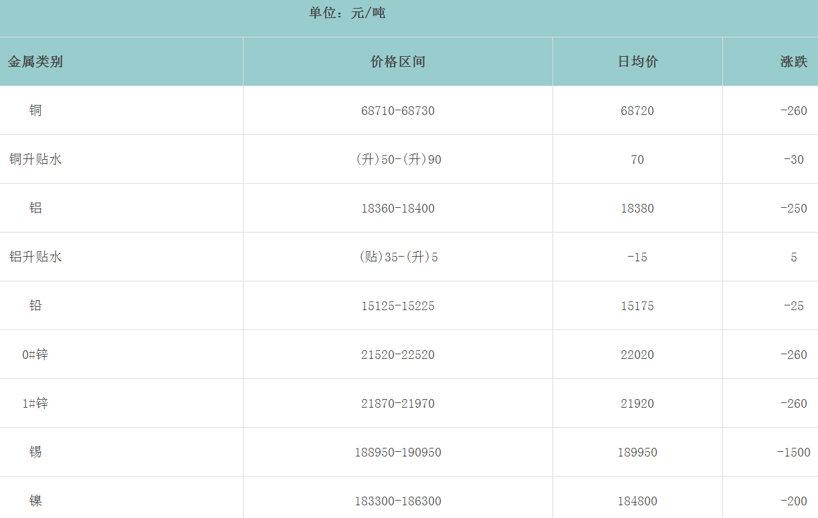Viewport: 818px width, 518px height.
Task: Select the 铝 row label
Action: 35,208
